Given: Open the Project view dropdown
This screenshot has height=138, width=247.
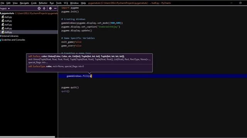Looking at the screenshot, I should click(5, 8).
